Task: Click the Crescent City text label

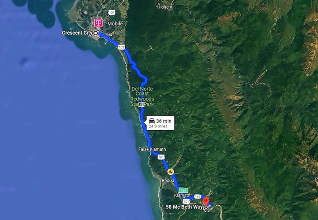Action: pos(77,33)
